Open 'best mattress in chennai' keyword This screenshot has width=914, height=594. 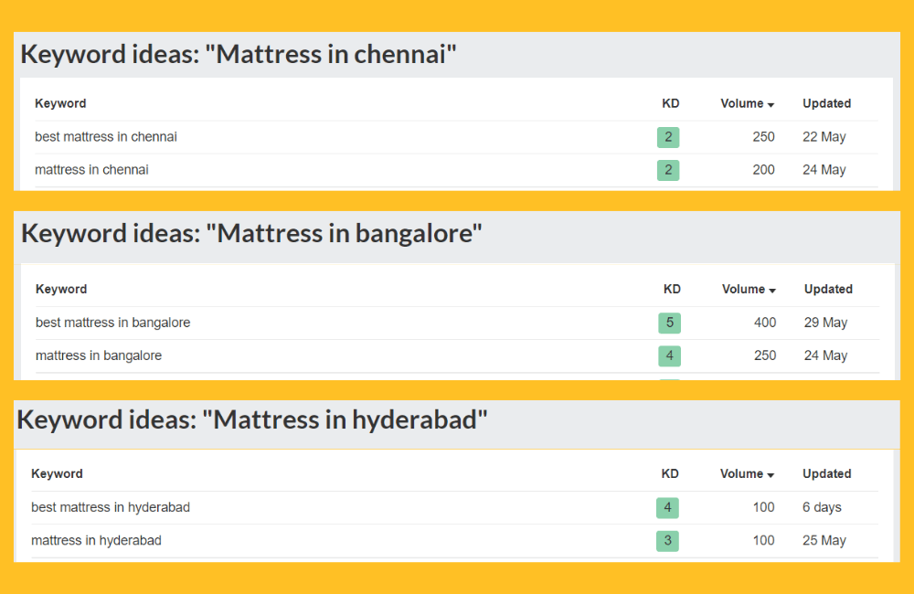click(106, 137)
